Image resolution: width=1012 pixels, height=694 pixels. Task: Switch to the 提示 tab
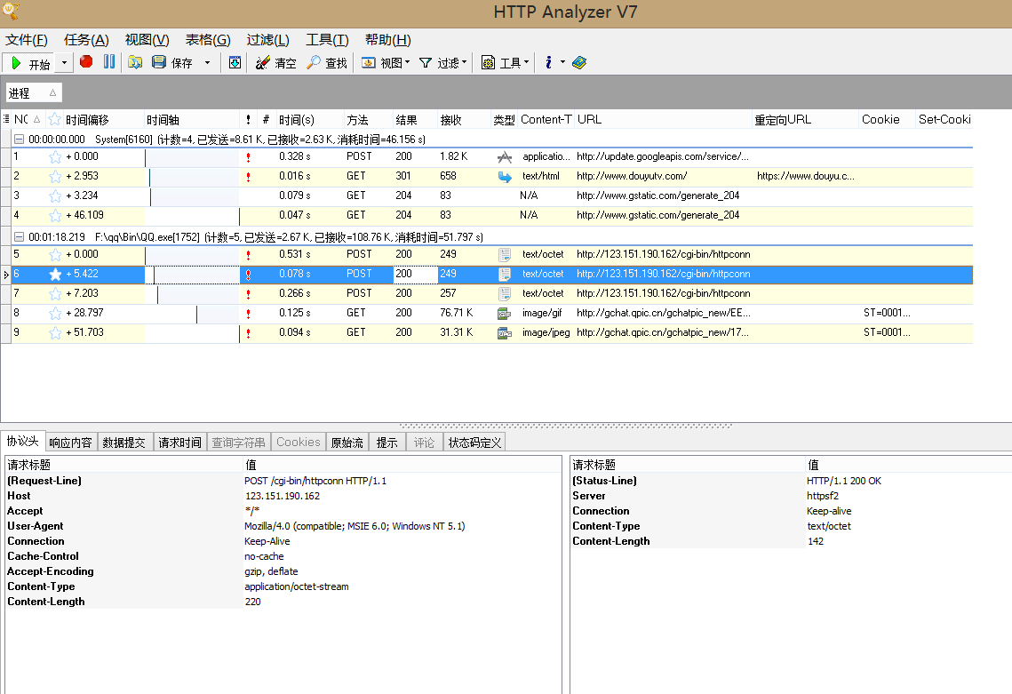[x=386, y=443]
